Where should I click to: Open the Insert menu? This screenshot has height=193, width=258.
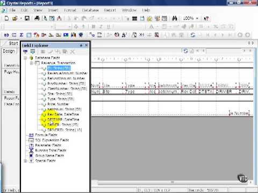click(53, 10)
